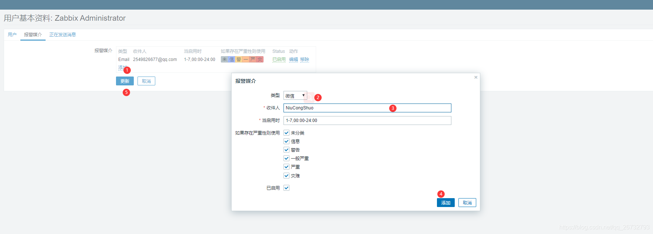The width and height of the screenshot is (653, 234).
Task: Toggle the 已启用 checkbox in dialog
Action: click(286, 188)
